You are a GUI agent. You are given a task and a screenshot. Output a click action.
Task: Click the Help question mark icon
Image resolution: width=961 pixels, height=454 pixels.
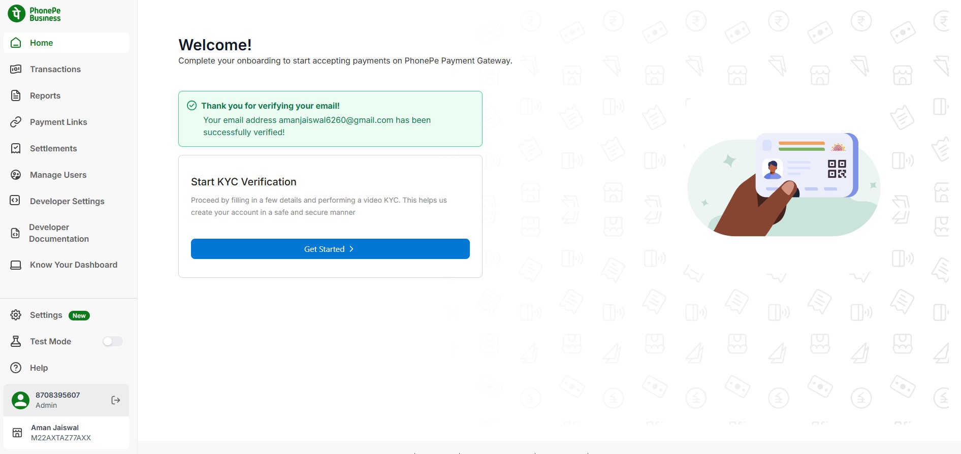pos(16,368)
